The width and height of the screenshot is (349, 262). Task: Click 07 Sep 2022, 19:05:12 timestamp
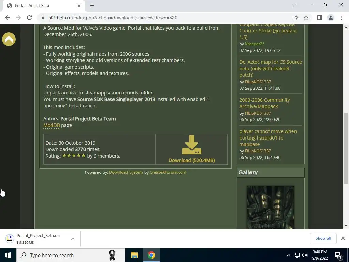pos(260,50)
